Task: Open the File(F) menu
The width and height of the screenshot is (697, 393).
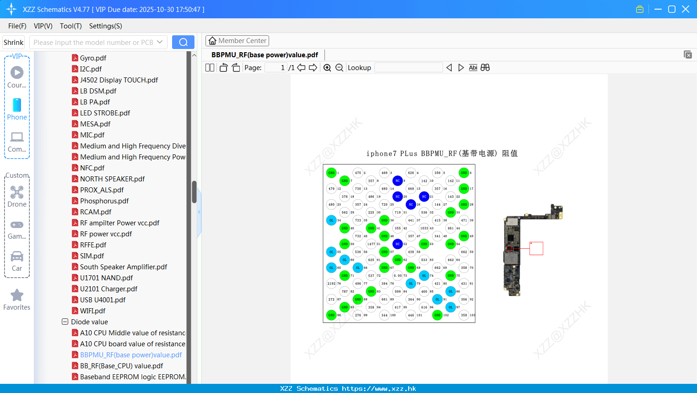Action: 17,26
